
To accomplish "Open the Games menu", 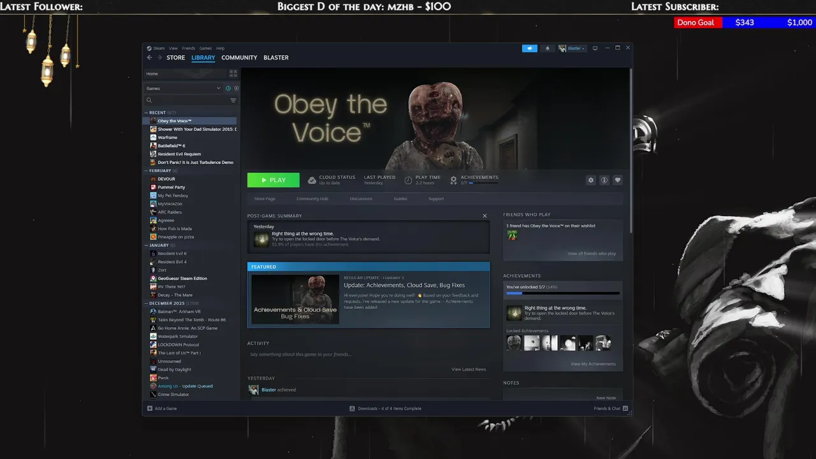I will [205, 48].
